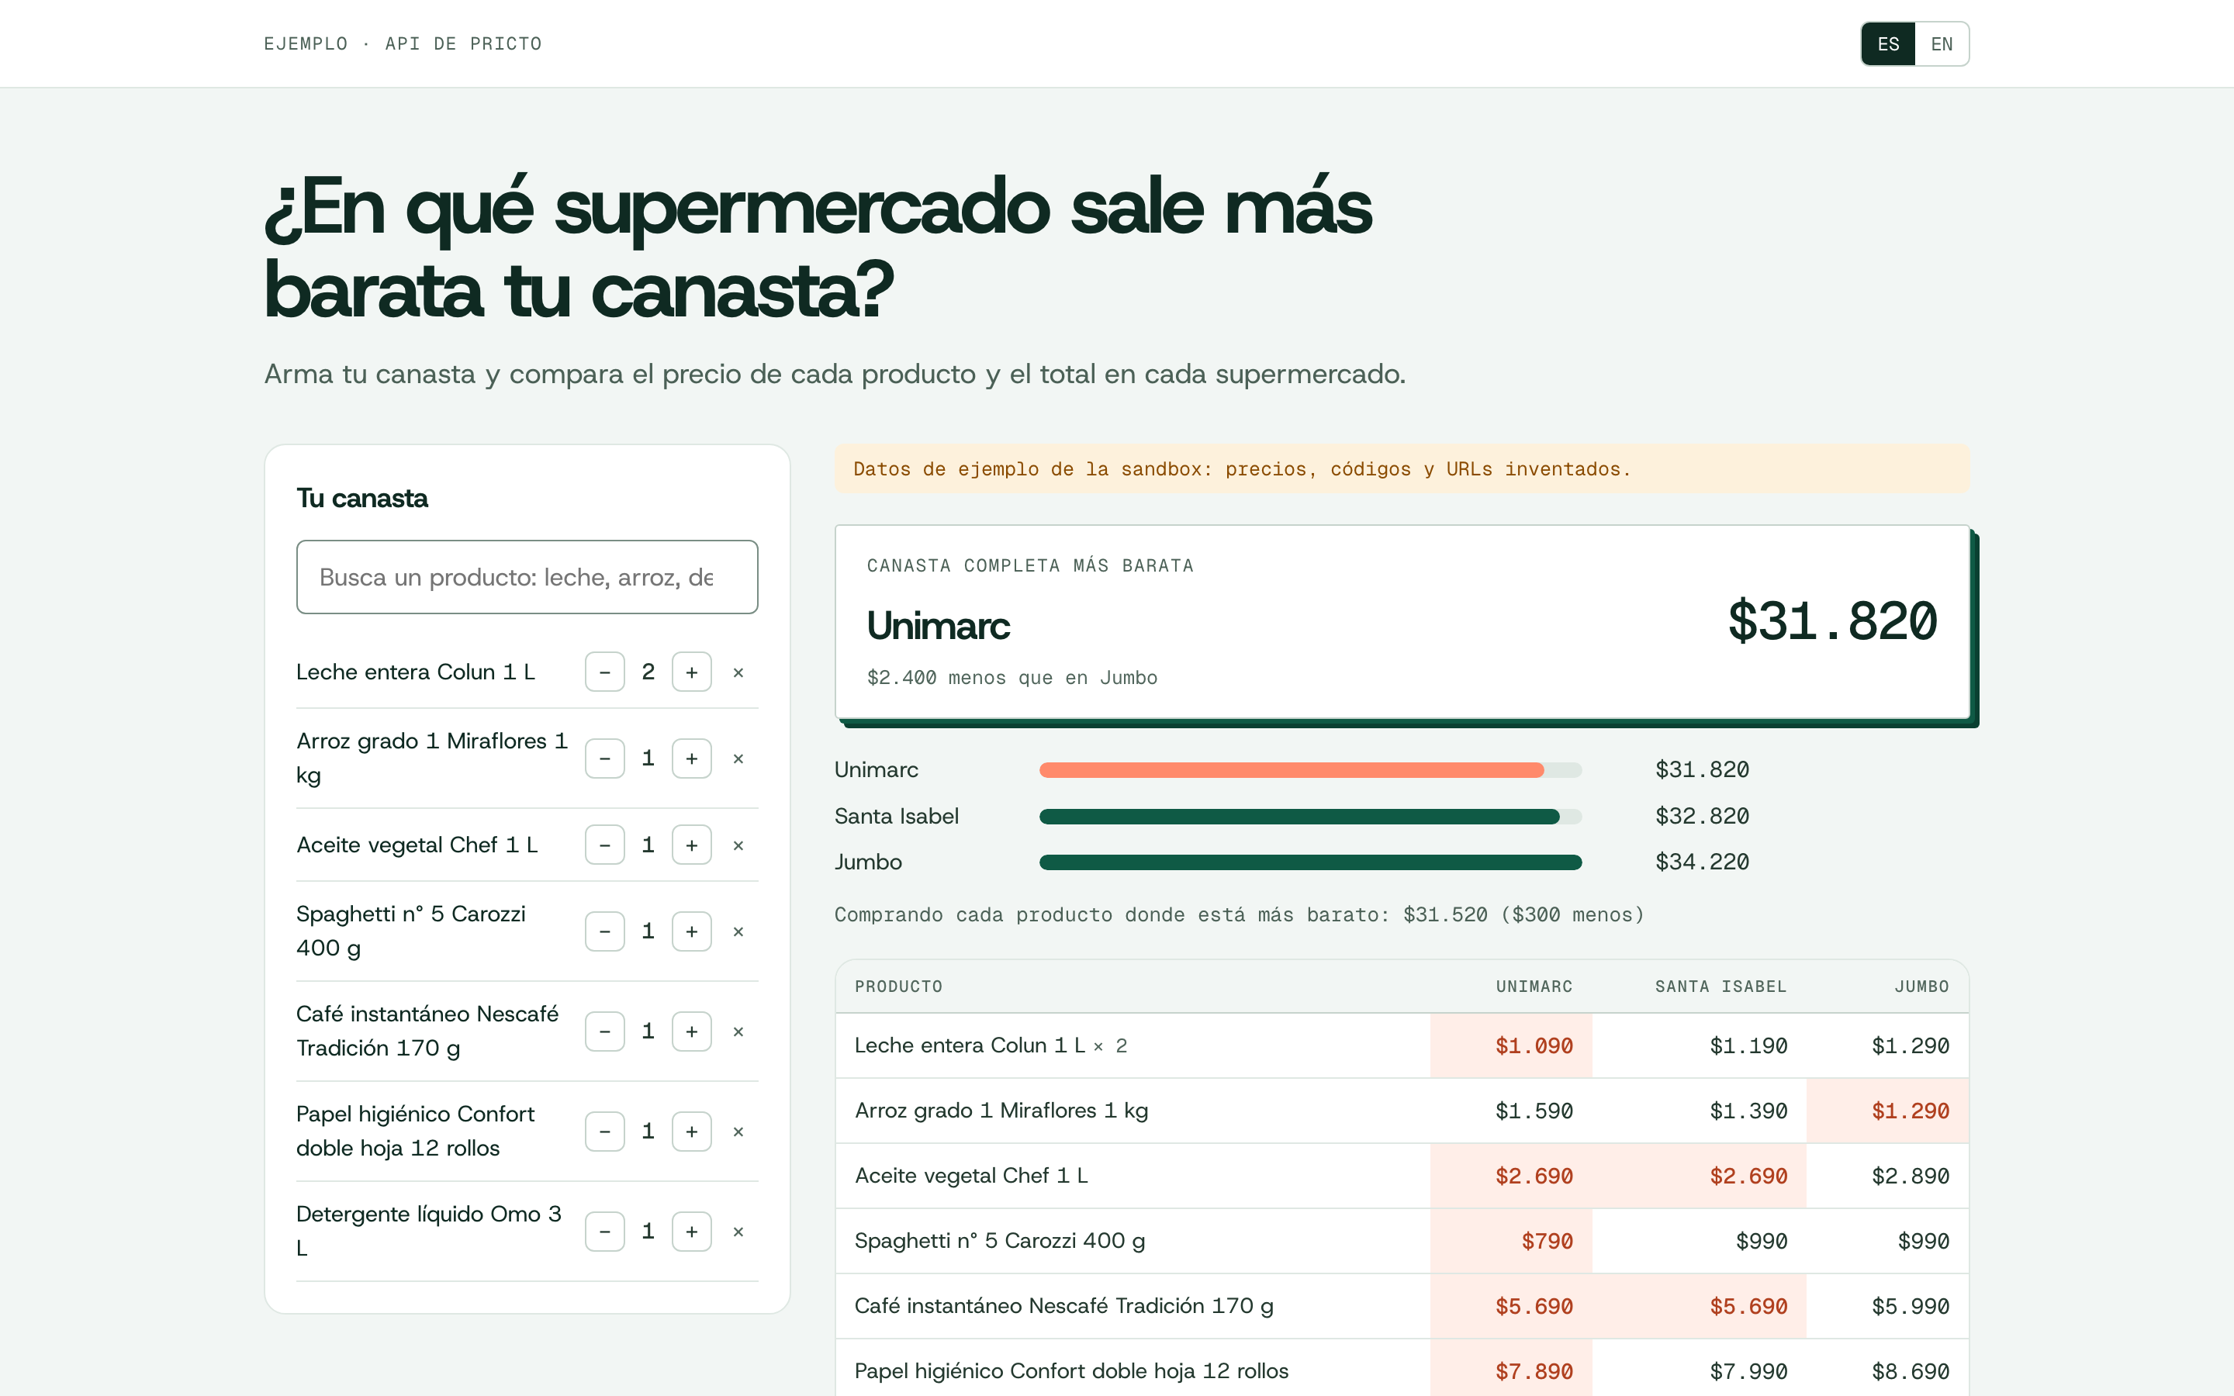The image size is (2234, 1396).
Task: Click the 'Unimarc' cheapest basket heading
Action: pos(938,626)
